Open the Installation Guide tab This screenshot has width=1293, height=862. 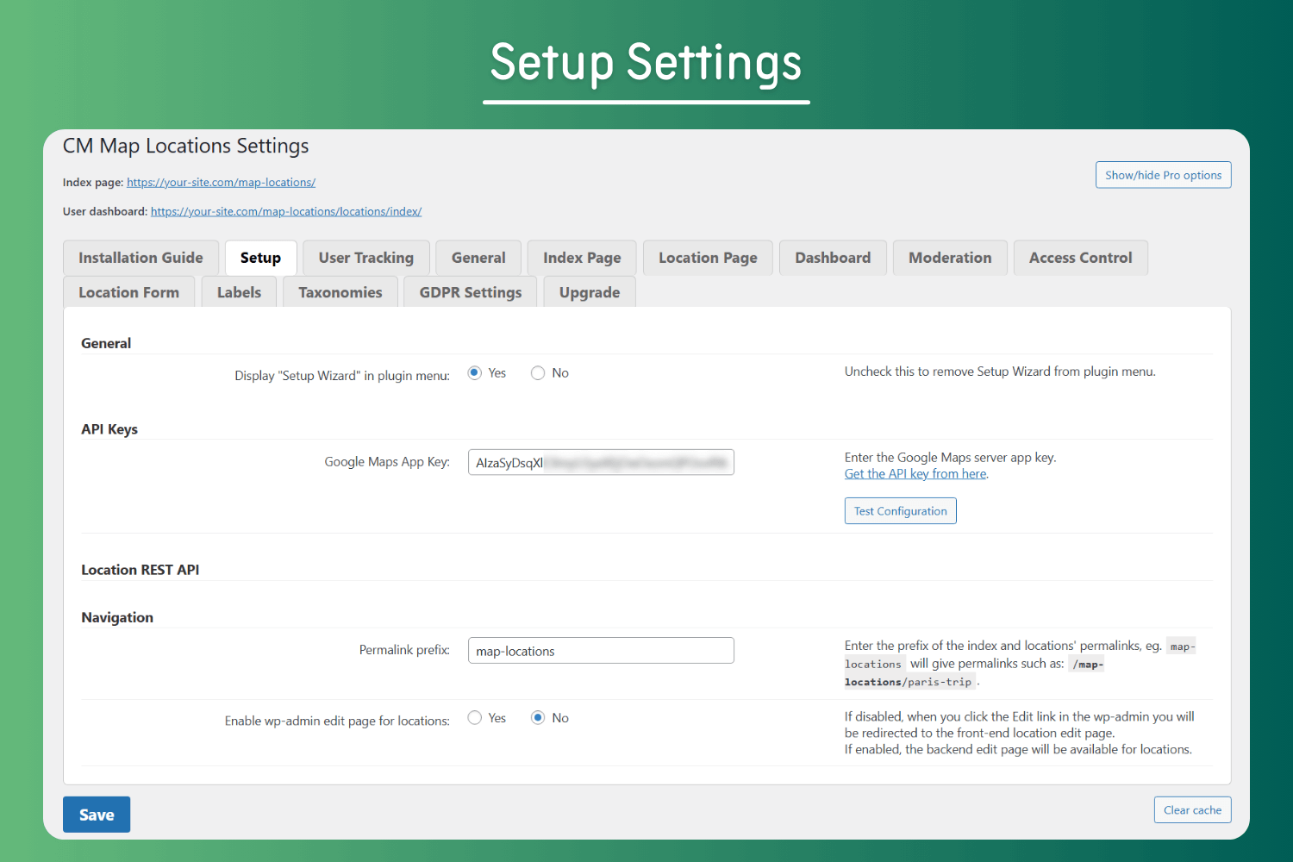(x=141, y=258)
